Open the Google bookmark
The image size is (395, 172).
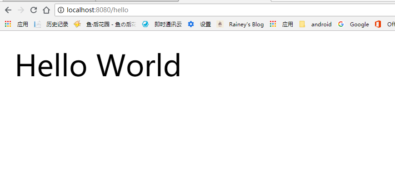(359, 25)
